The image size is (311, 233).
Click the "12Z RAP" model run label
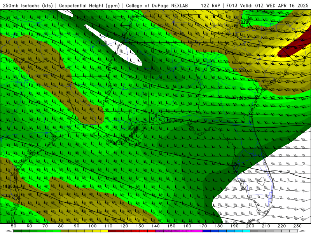tap(210, 5)
